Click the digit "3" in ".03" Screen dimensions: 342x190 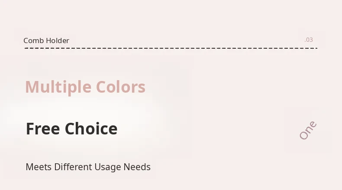pos(311,40)
